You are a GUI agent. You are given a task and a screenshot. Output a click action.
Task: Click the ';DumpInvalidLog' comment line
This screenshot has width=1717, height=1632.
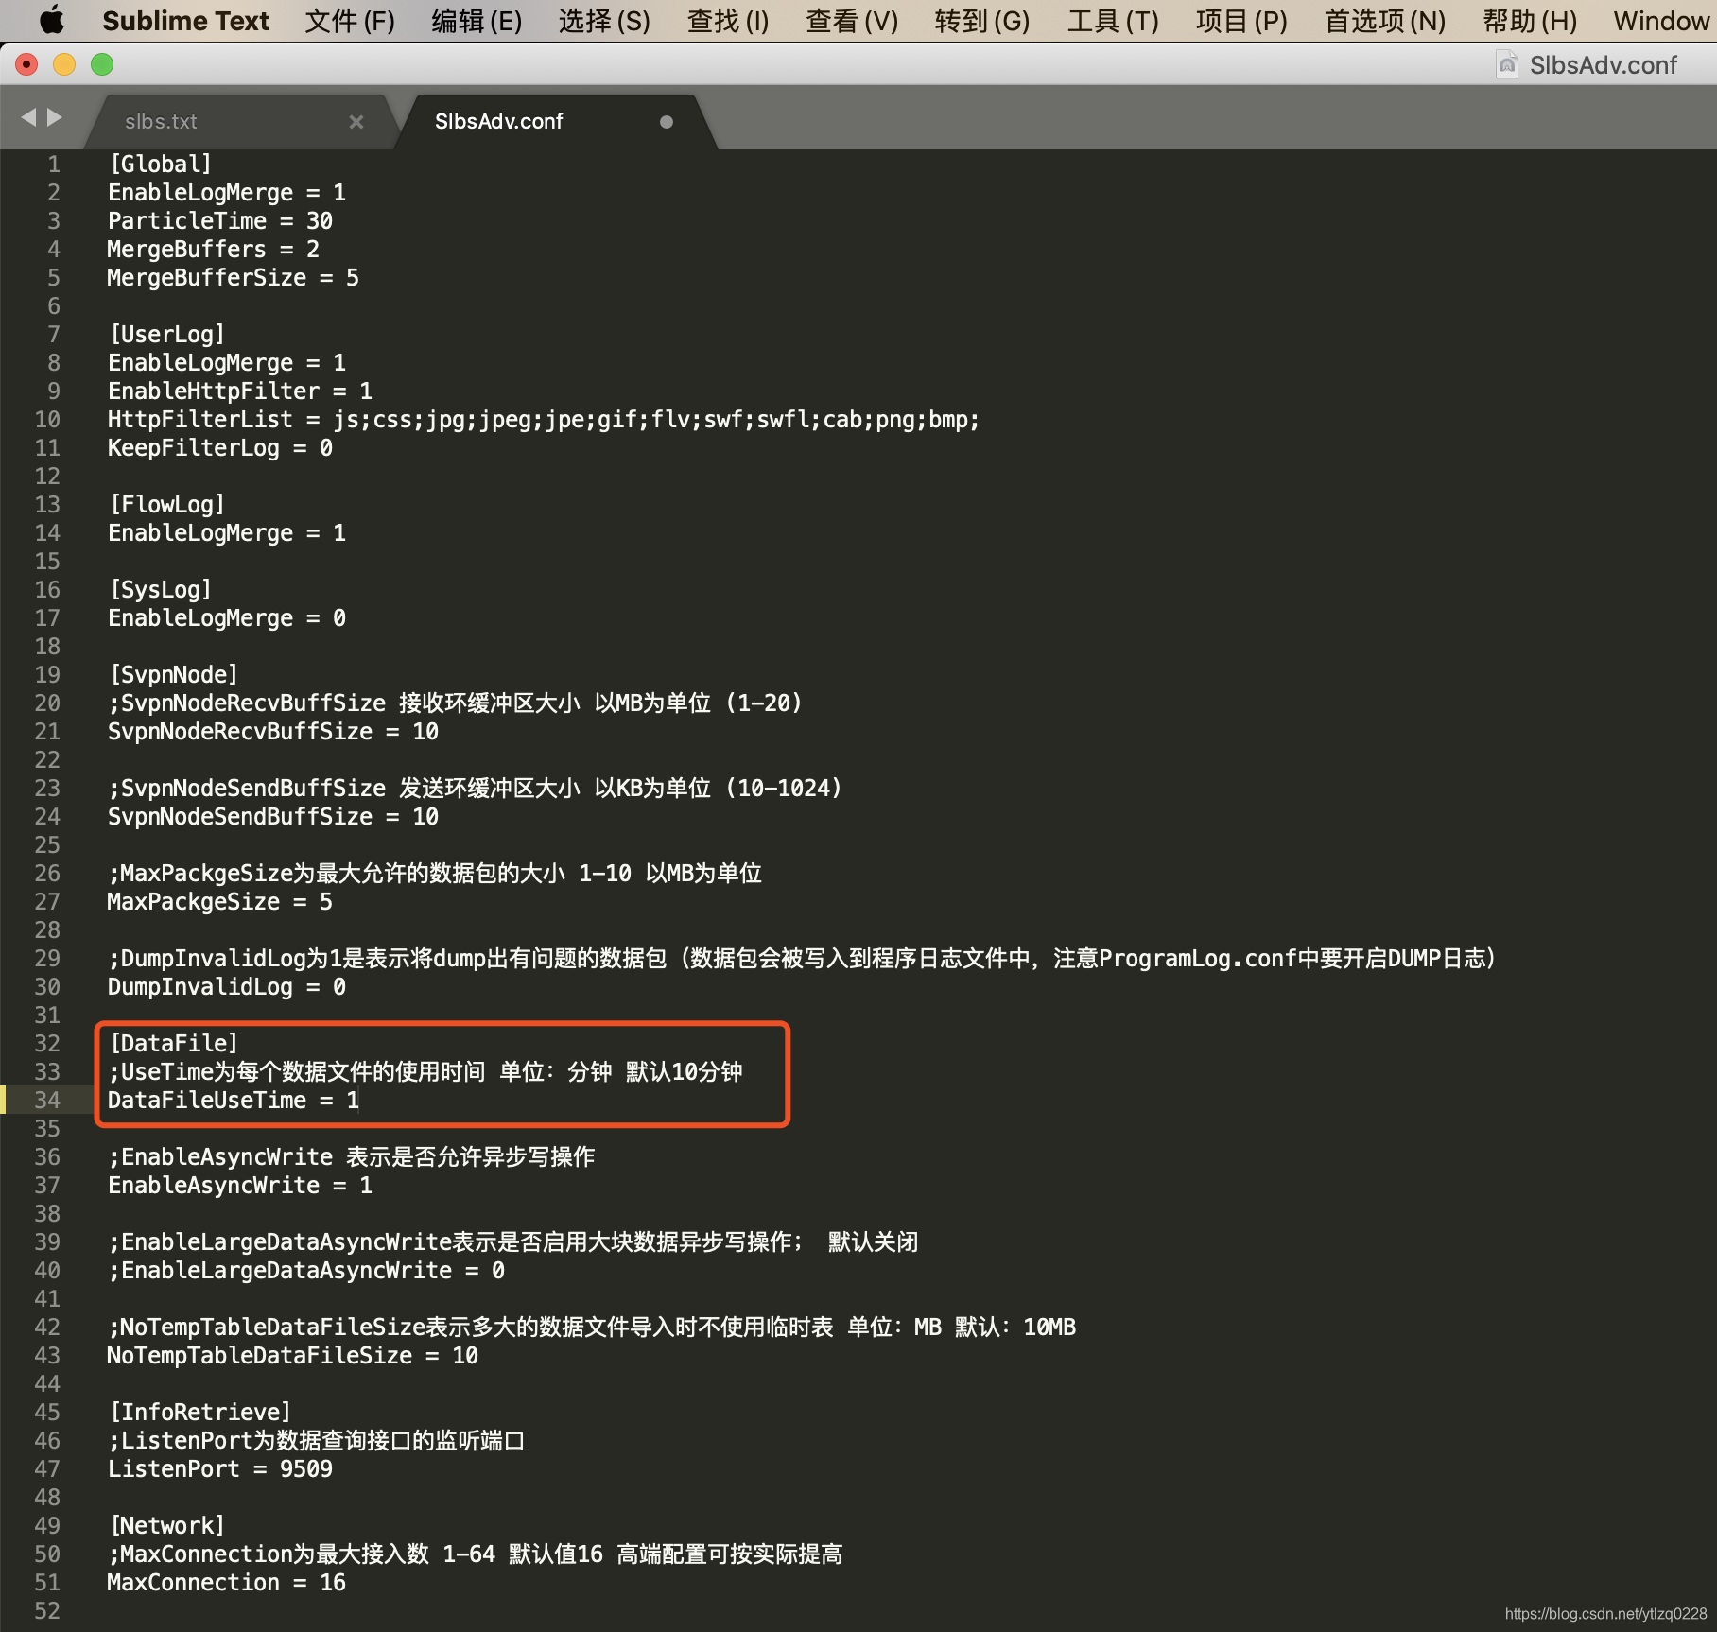[x=802, y=958]
